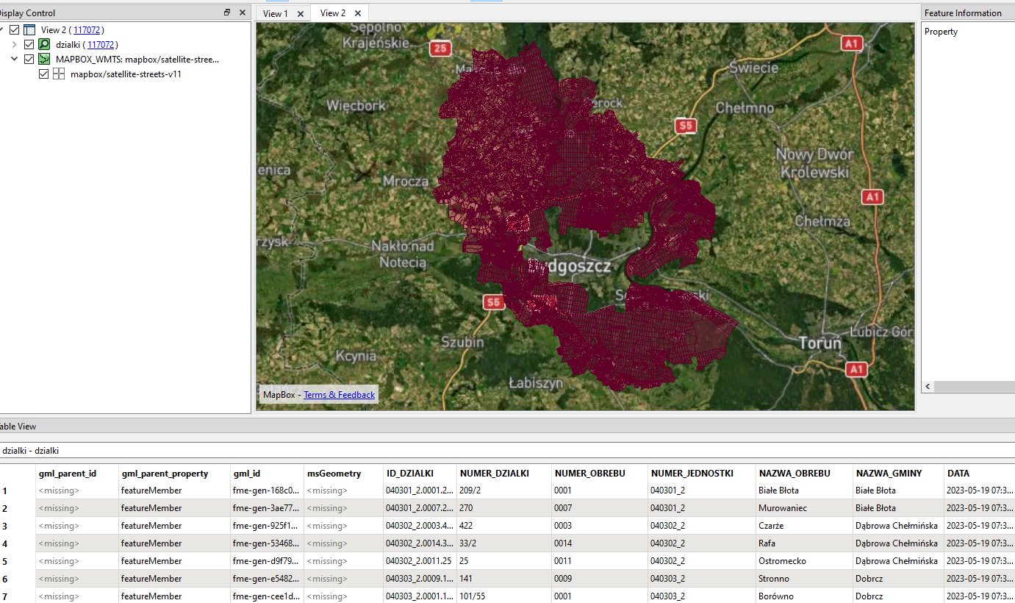Click the mapbox/satellite-streets-v11 layer name
Screen dimensions: 1015x603
[126, 74]
